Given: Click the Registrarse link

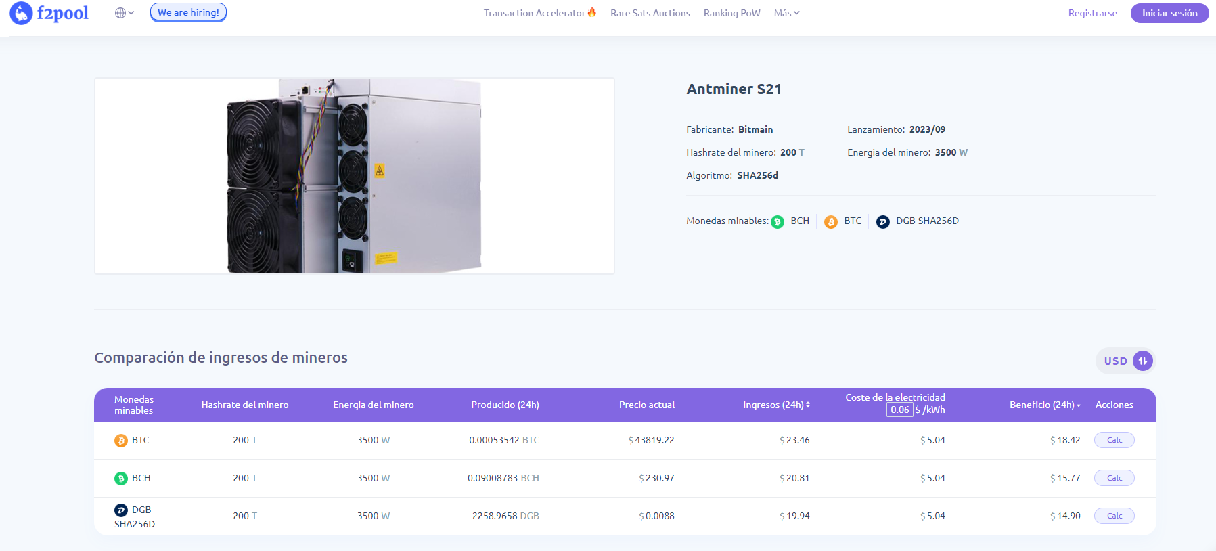Looking at the screenshot, I should pos(1092,13).
